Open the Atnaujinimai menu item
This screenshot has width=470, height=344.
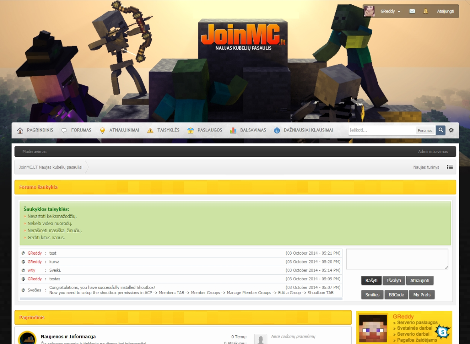(x=124, y=130)
